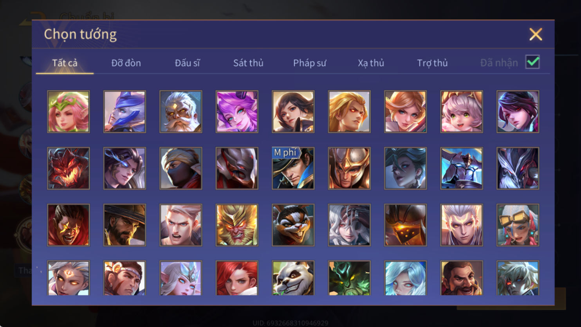Select the goggles-wearing hero with red braids
The width and height of the screenshot is (581, 327).
point(518,225)
